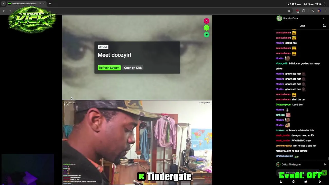This screenshot has height=185, width=329.
Task: Remove the doozyirl stream with pink X
Action: tap(206, 21)
